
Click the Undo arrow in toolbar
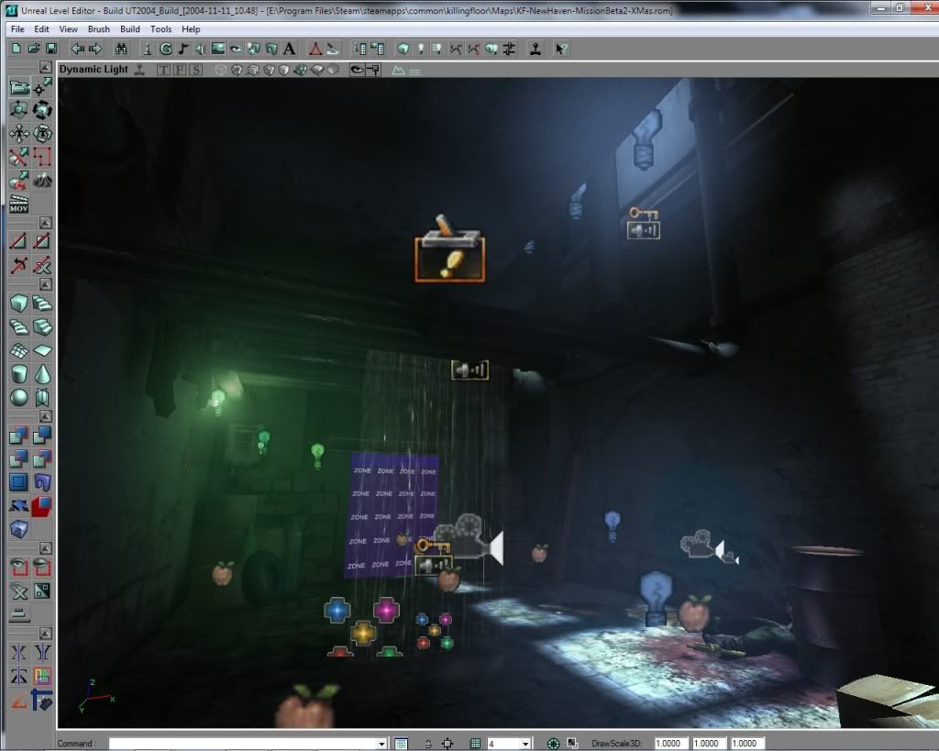click(77, 49)
